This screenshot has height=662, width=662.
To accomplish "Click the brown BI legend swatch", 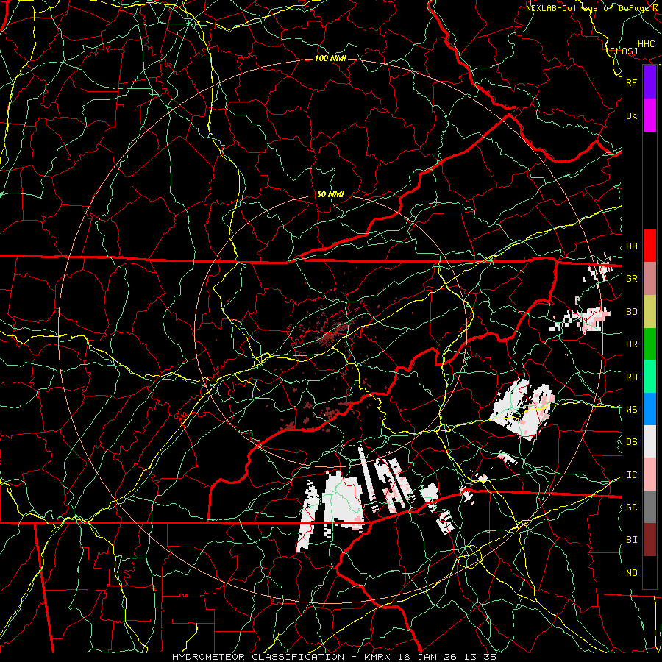I will (x=649, y=540).
